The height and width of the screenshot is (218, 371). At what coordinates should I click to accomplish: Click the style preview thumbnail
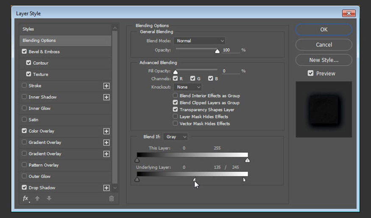click(x=324, y=109)
